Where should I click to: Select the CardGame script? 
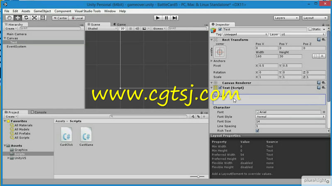86,136
